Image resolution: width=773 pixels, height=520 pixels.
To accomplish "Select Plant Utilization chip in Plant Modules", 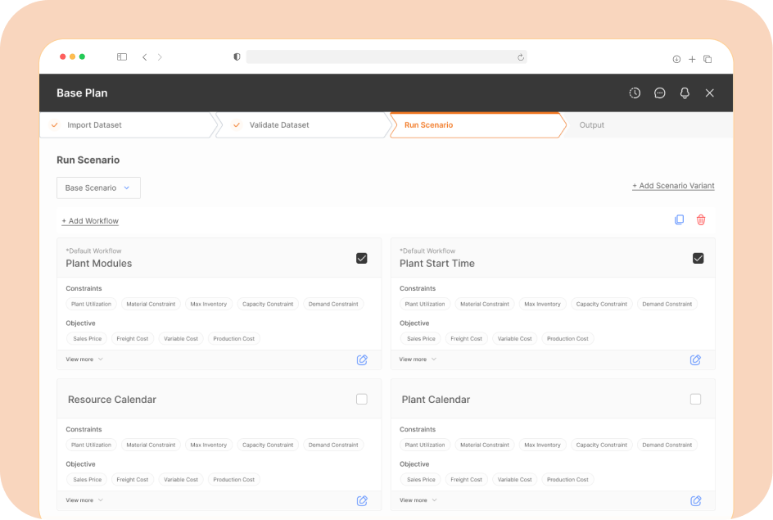I will click(x=91, y=304).
